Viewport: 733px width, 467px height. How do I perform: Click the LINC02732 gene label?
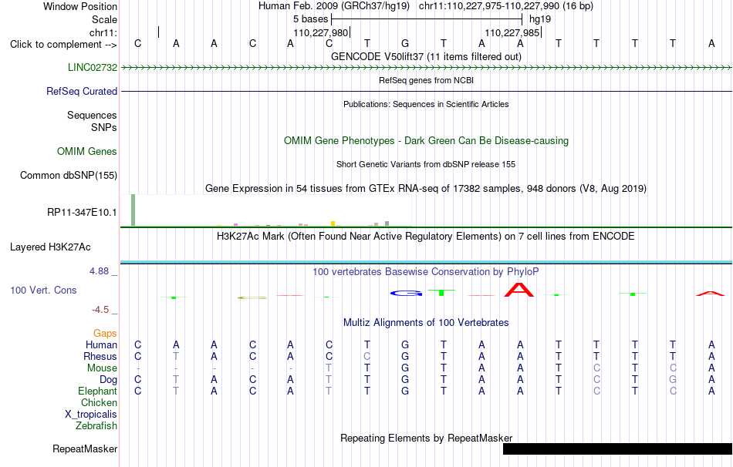pyautogui.click(x=93, y=67)
